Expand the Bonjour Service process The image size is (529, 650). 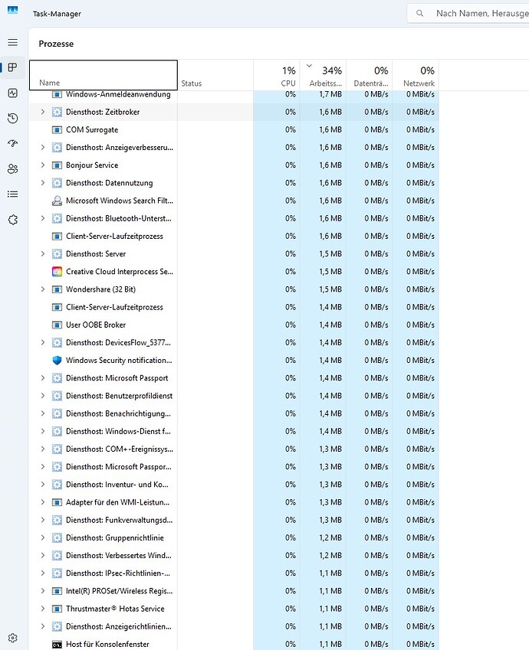coord(43,165)
